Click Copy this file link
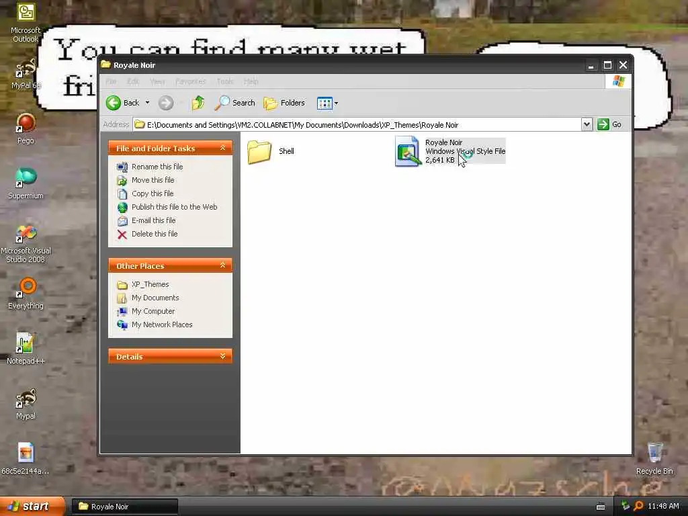This screenshot has width=688, height=516. coord(153,193)
